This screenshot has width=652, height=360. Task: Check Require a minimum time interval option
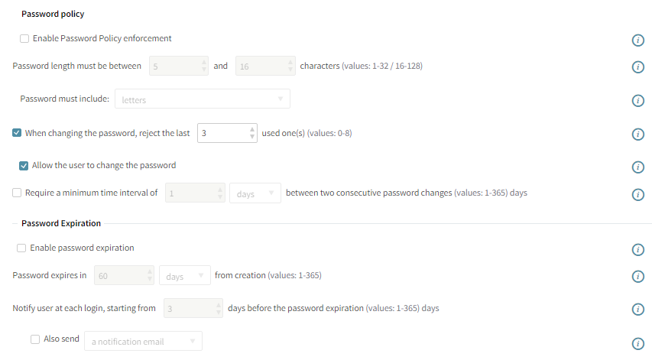point(17,193)
